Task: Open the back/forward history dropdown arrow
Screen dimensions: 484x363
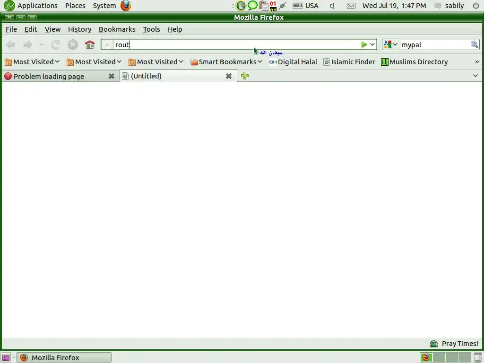Action: coord(42,45)
